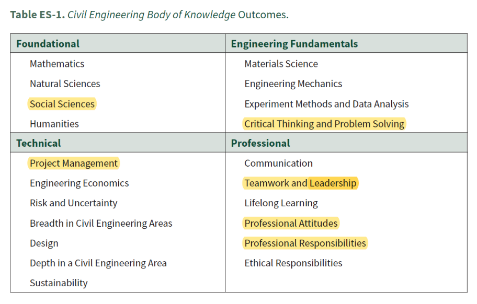Click the Critical Thinking and Problem Solving highlight
Image resolution: width=477 pixels, height=304 pixels.
coord(324,124)
